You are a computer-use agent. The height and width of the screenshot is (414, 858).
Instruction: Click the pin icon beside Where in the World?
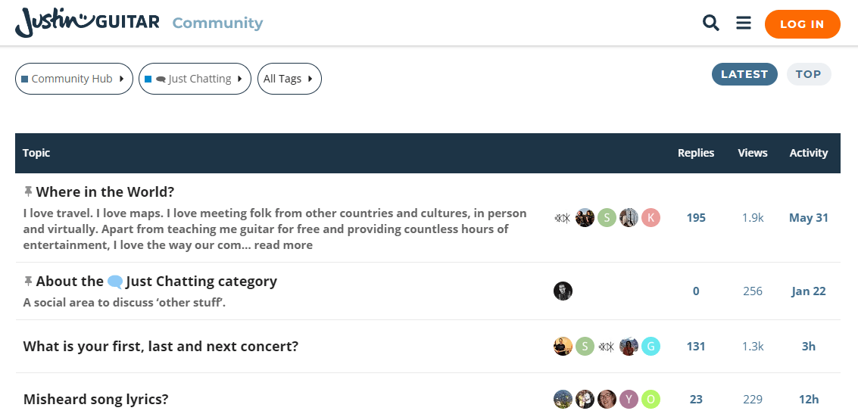pyautogui.click(x=28, y=191)
